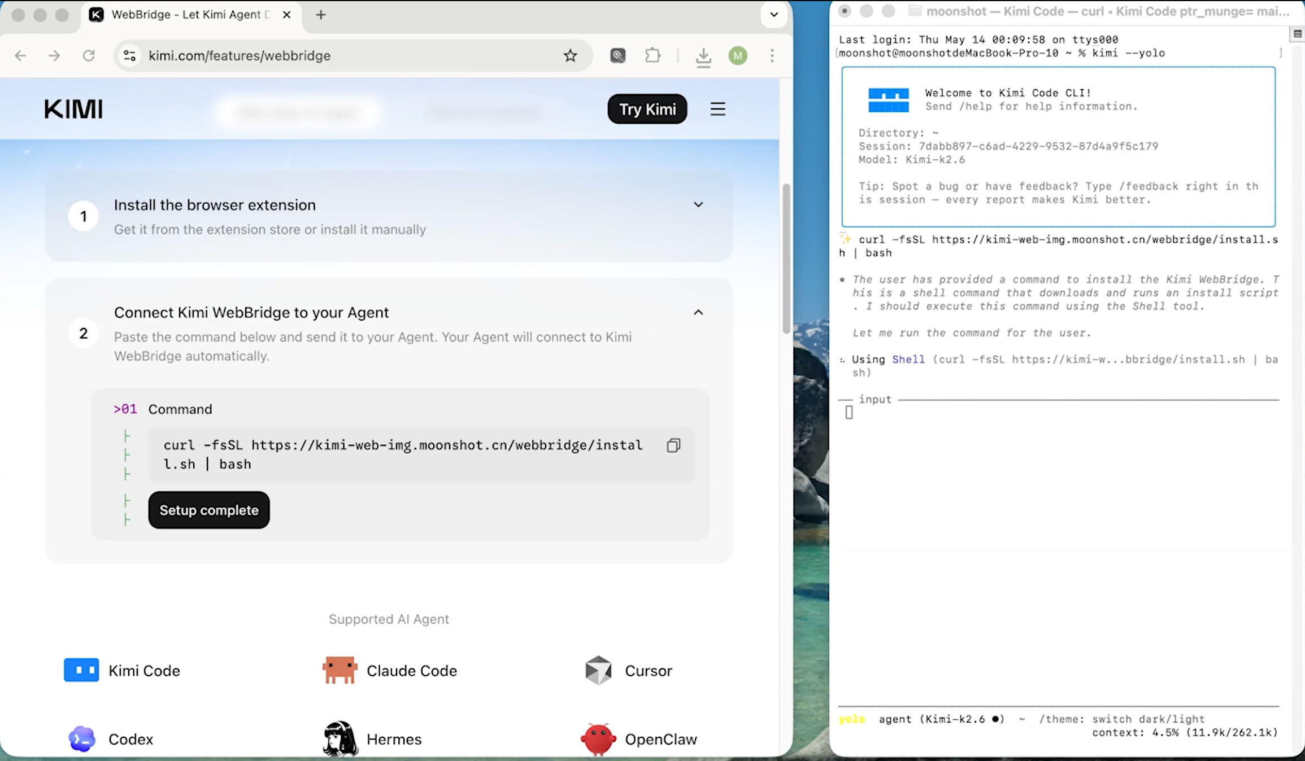Click the browser forward arrow
The width and height of the screenshot is (1305, 761).
pos(54,55)
